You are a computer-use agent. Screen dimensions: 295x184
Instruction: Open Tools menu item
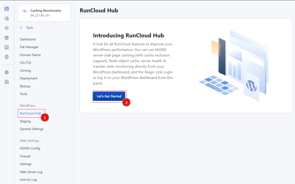(24, 94)
